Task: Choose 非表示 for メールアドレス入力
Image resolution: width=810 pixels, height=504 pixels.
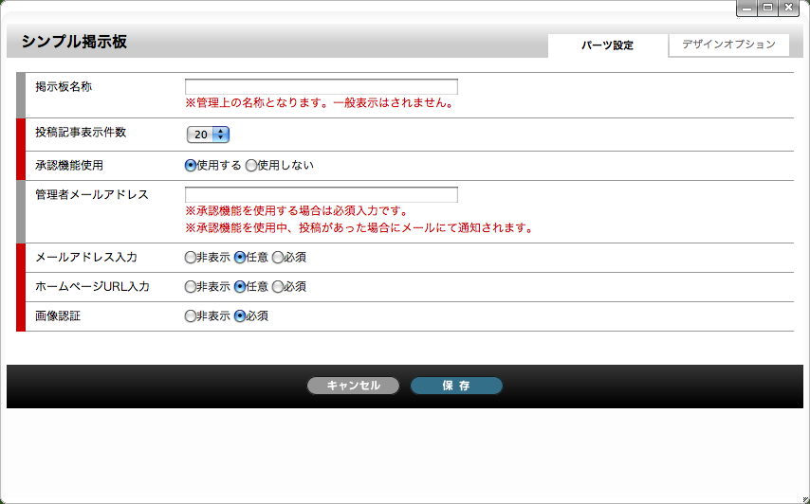Action: [x=190, y=258]
